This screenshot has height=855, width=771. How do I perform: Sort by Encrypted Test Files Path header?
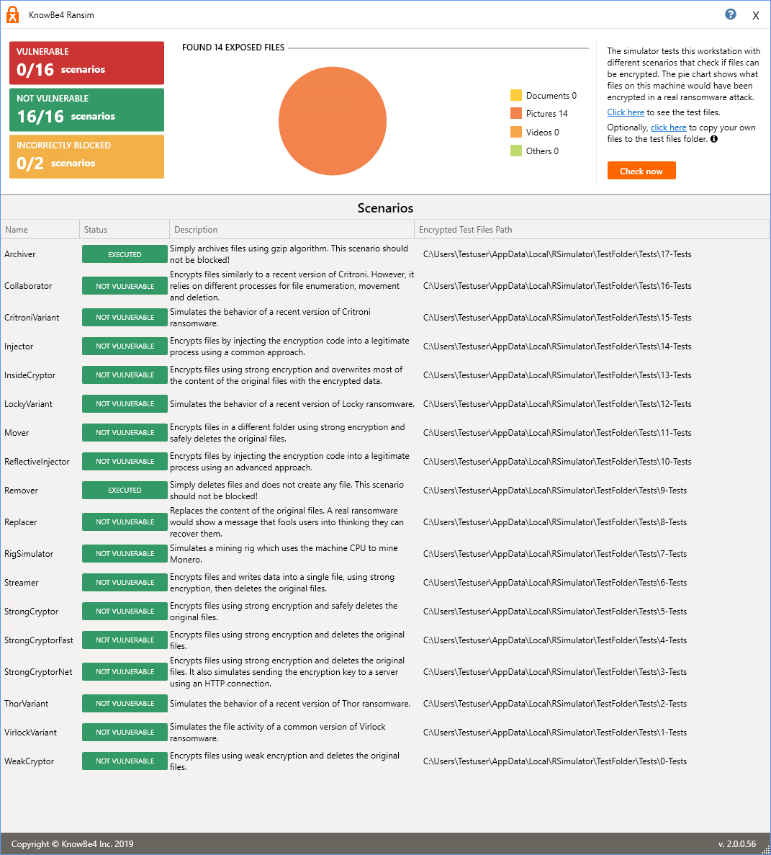click(592, 230)
